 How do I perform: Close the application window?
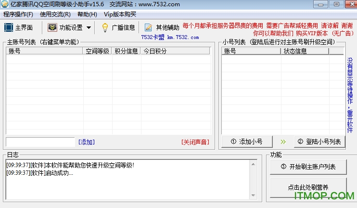[x=351, y=4]
